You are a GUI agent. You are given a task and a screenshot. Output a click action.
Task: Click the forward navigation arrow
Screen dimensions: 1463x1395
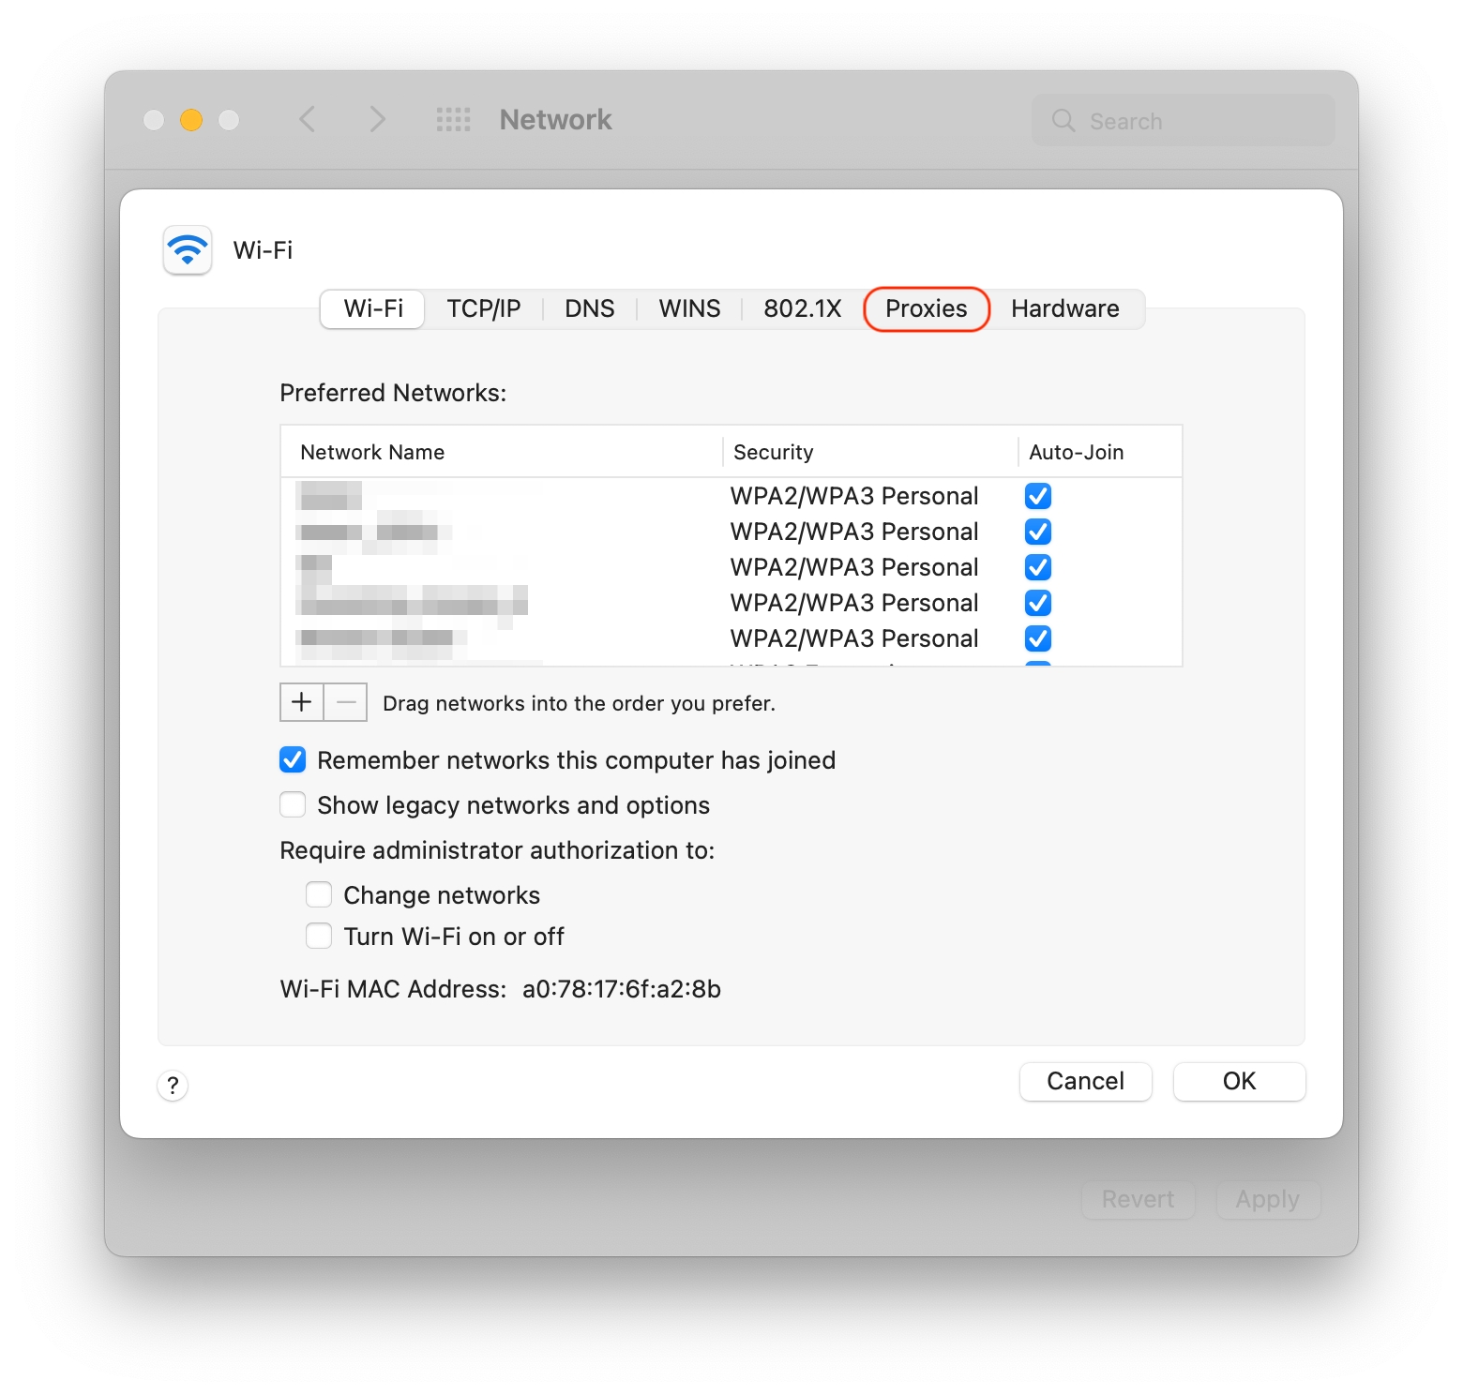[x=377, y=119]
